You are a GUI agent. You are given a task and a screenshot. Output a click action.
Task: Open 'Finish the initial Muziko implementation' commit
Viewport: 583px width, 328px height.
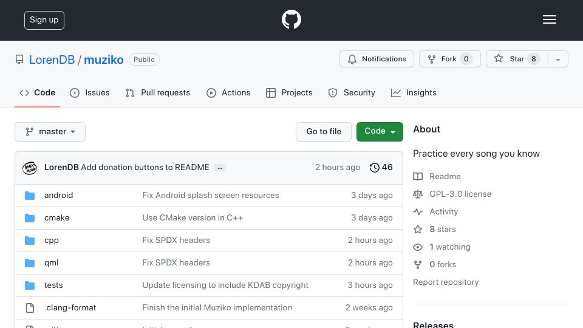tap(217, 308)
